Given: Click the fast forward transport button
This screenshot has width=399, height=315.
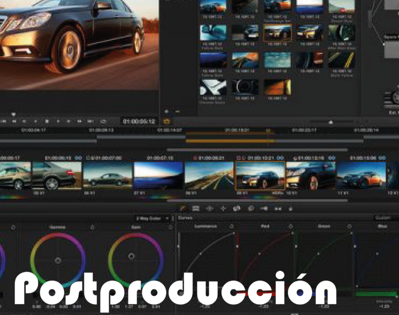Looking at the screenshot, I should (x=79, y=122).
